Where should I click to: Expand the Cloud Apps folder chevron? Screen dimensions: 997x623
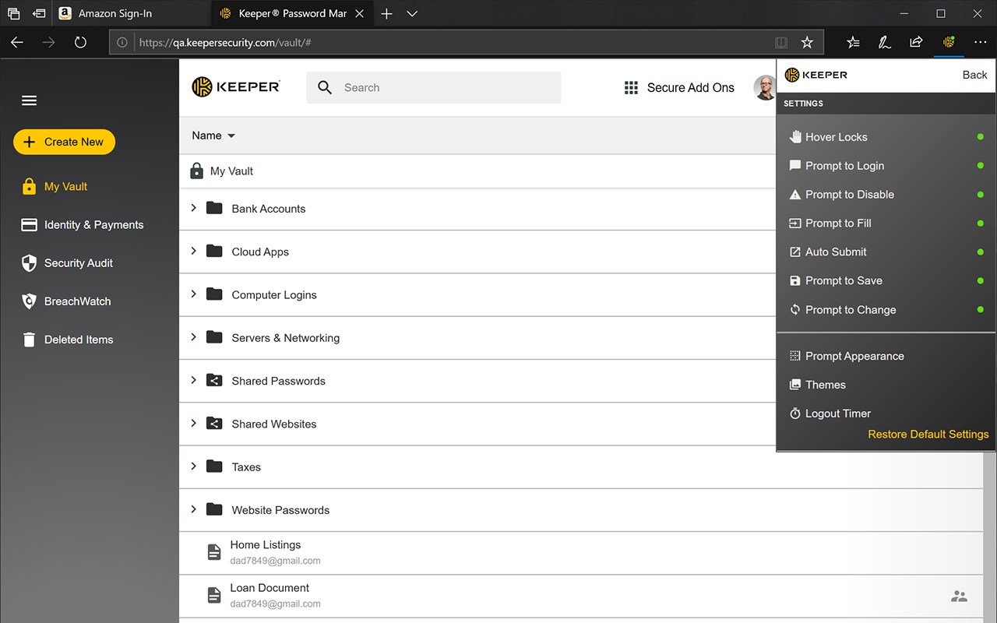tap(194, 251)
